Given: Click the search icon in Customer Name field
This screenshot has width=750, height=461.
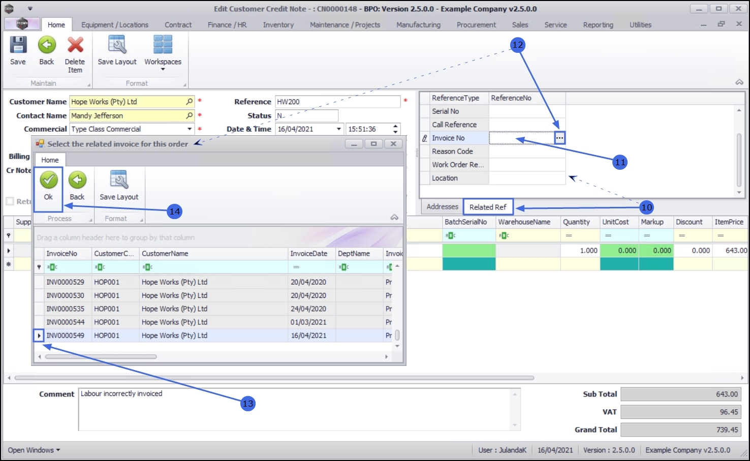Looking at the screenshot, I should (190, 102).
